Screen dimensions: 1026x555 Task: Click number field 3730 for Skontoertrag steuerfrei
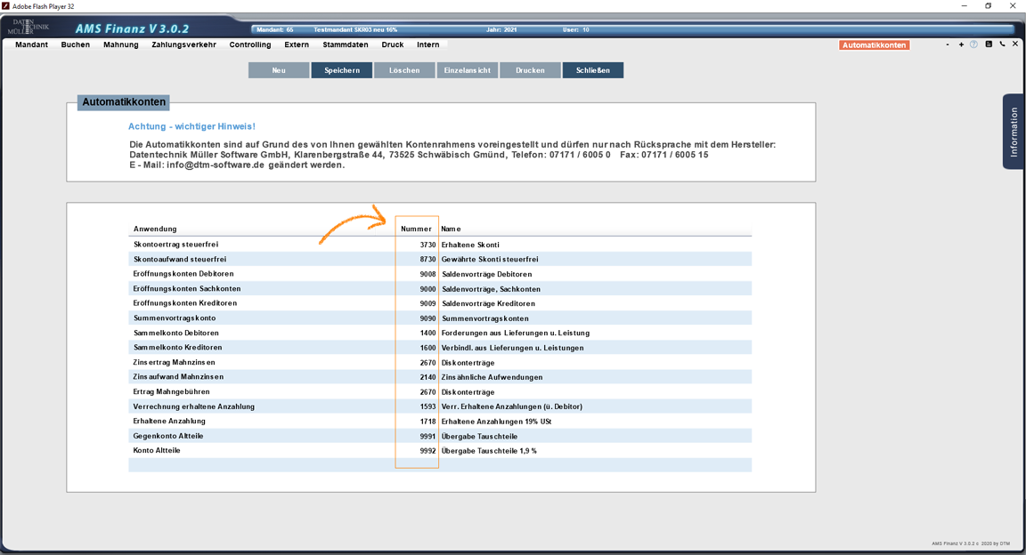(418, 245)
